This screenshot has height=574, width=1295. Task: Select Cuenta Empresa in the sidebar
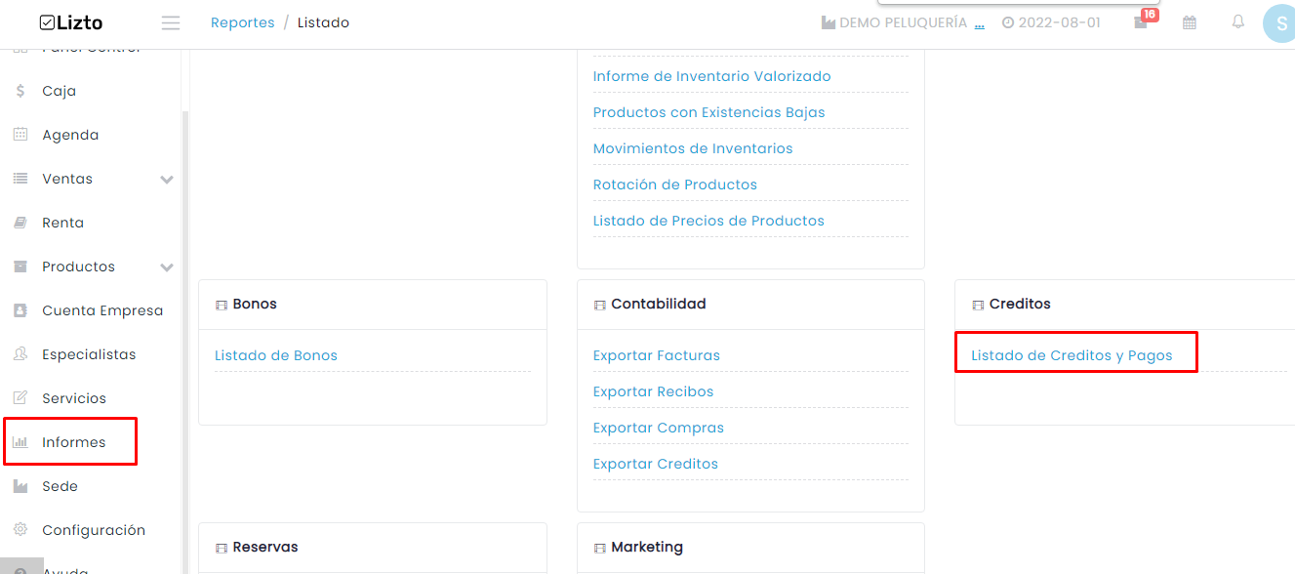coord(102,310)
